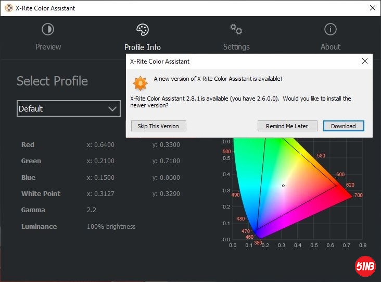
Task: Click the 480 wavelength label on diagram
Action: (x=240, y=219)
